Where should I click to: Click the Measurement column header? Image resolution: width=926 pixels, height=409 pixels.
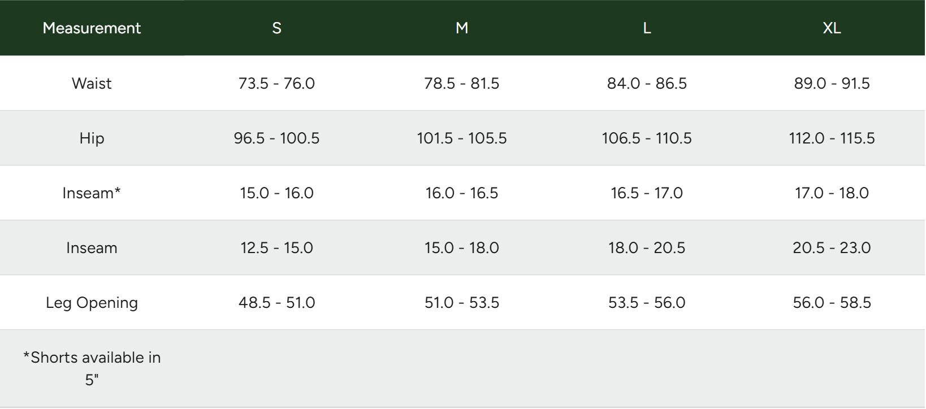[x=92, y=28]
